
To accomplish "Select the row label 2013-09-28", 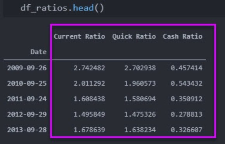I will [27, 130].
